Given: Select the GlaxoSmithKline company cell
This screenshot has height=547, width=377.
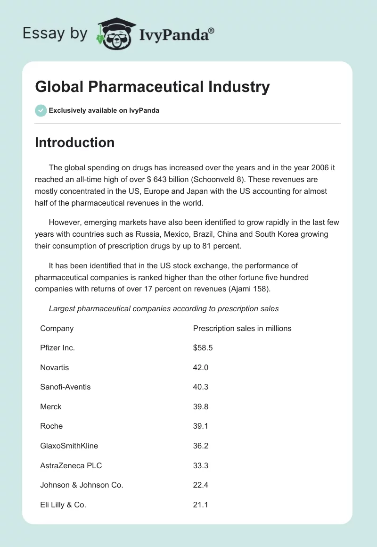Looking at the screenshot, I should coord(69,445).
